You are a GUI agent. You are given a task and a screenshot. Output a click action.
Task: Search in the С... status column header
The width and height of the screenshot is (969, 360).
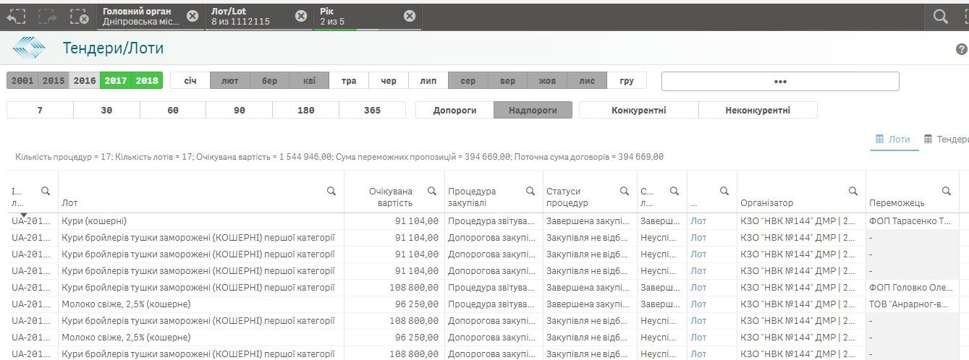click(674, 191)
